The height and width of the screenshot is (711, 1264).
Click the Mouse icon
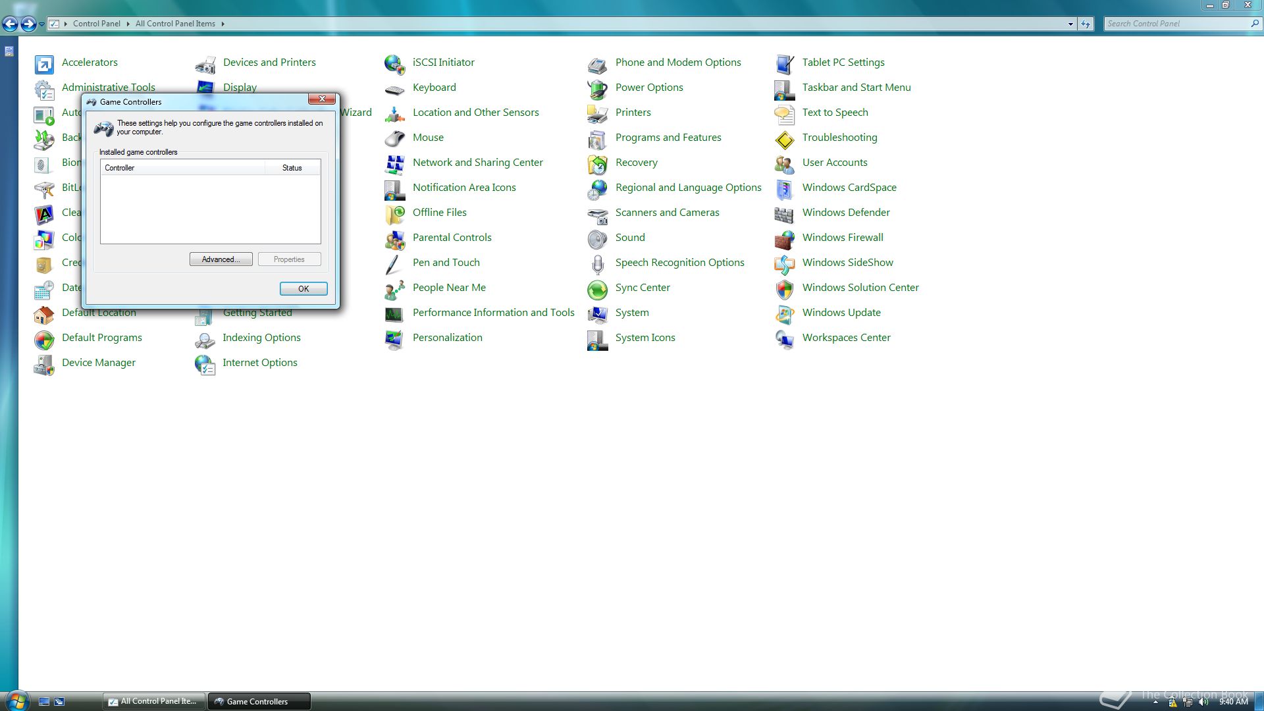coord(394,138)
